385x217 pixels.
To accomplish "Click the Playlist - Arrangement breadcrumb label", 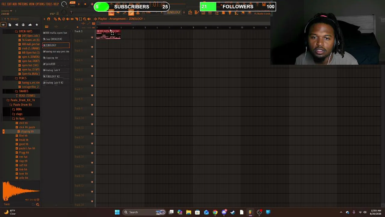I will [112, 19].
